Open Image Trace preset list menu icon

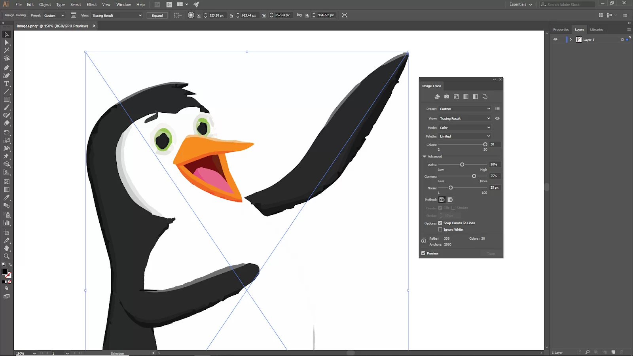(498, 109)
